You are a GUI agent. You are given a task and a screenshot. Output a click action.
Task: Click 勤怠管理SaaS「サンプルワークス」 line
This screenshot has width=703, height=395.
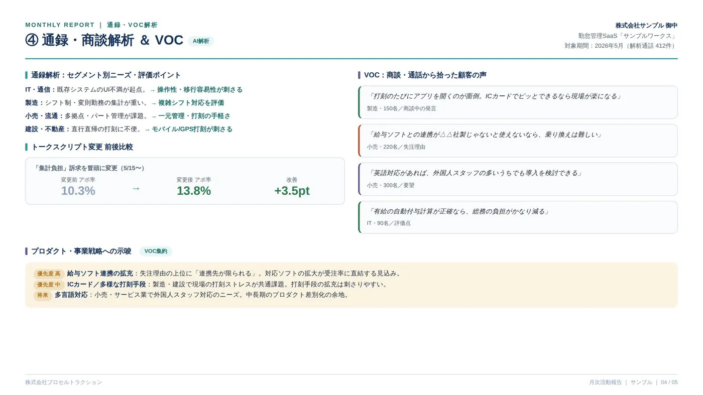(628, 36)
